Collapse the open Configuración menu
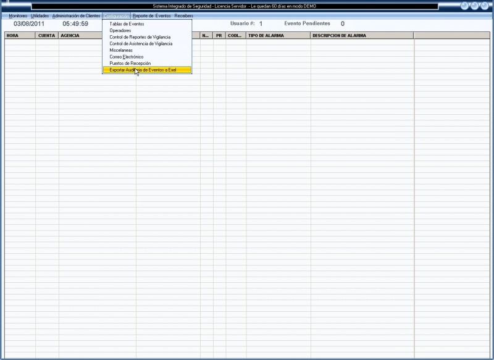The height and width of the screenshot is (360, 494). (x=117, y=15)
